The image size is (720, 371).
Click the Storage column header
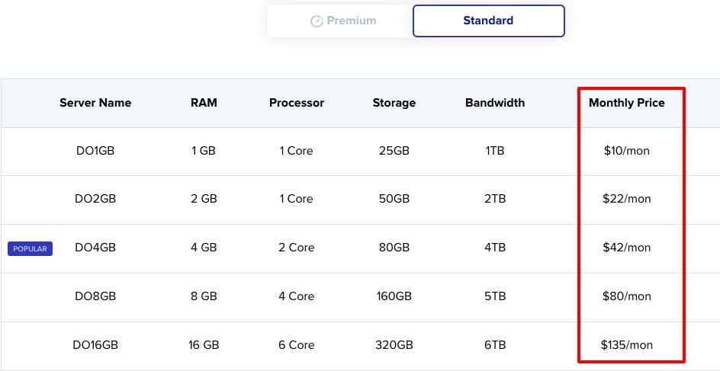tap(394, 103)
